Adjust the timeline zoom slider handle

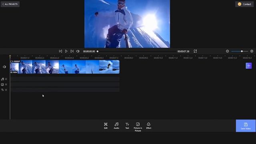pyautogui.click(x=242, y=51)
